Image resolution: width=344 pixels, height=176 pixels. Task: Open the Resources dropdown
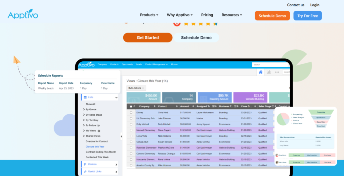point(232,15)
